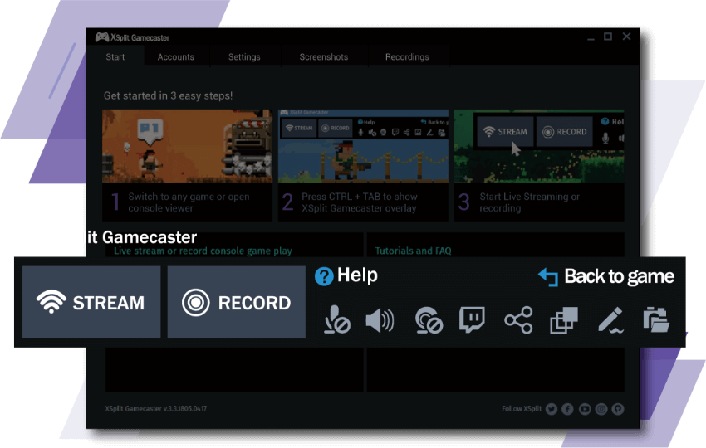Click the XSplit Gamecaster gamepad logo
This screenshot has width=706, height=448.
point(102,37)
